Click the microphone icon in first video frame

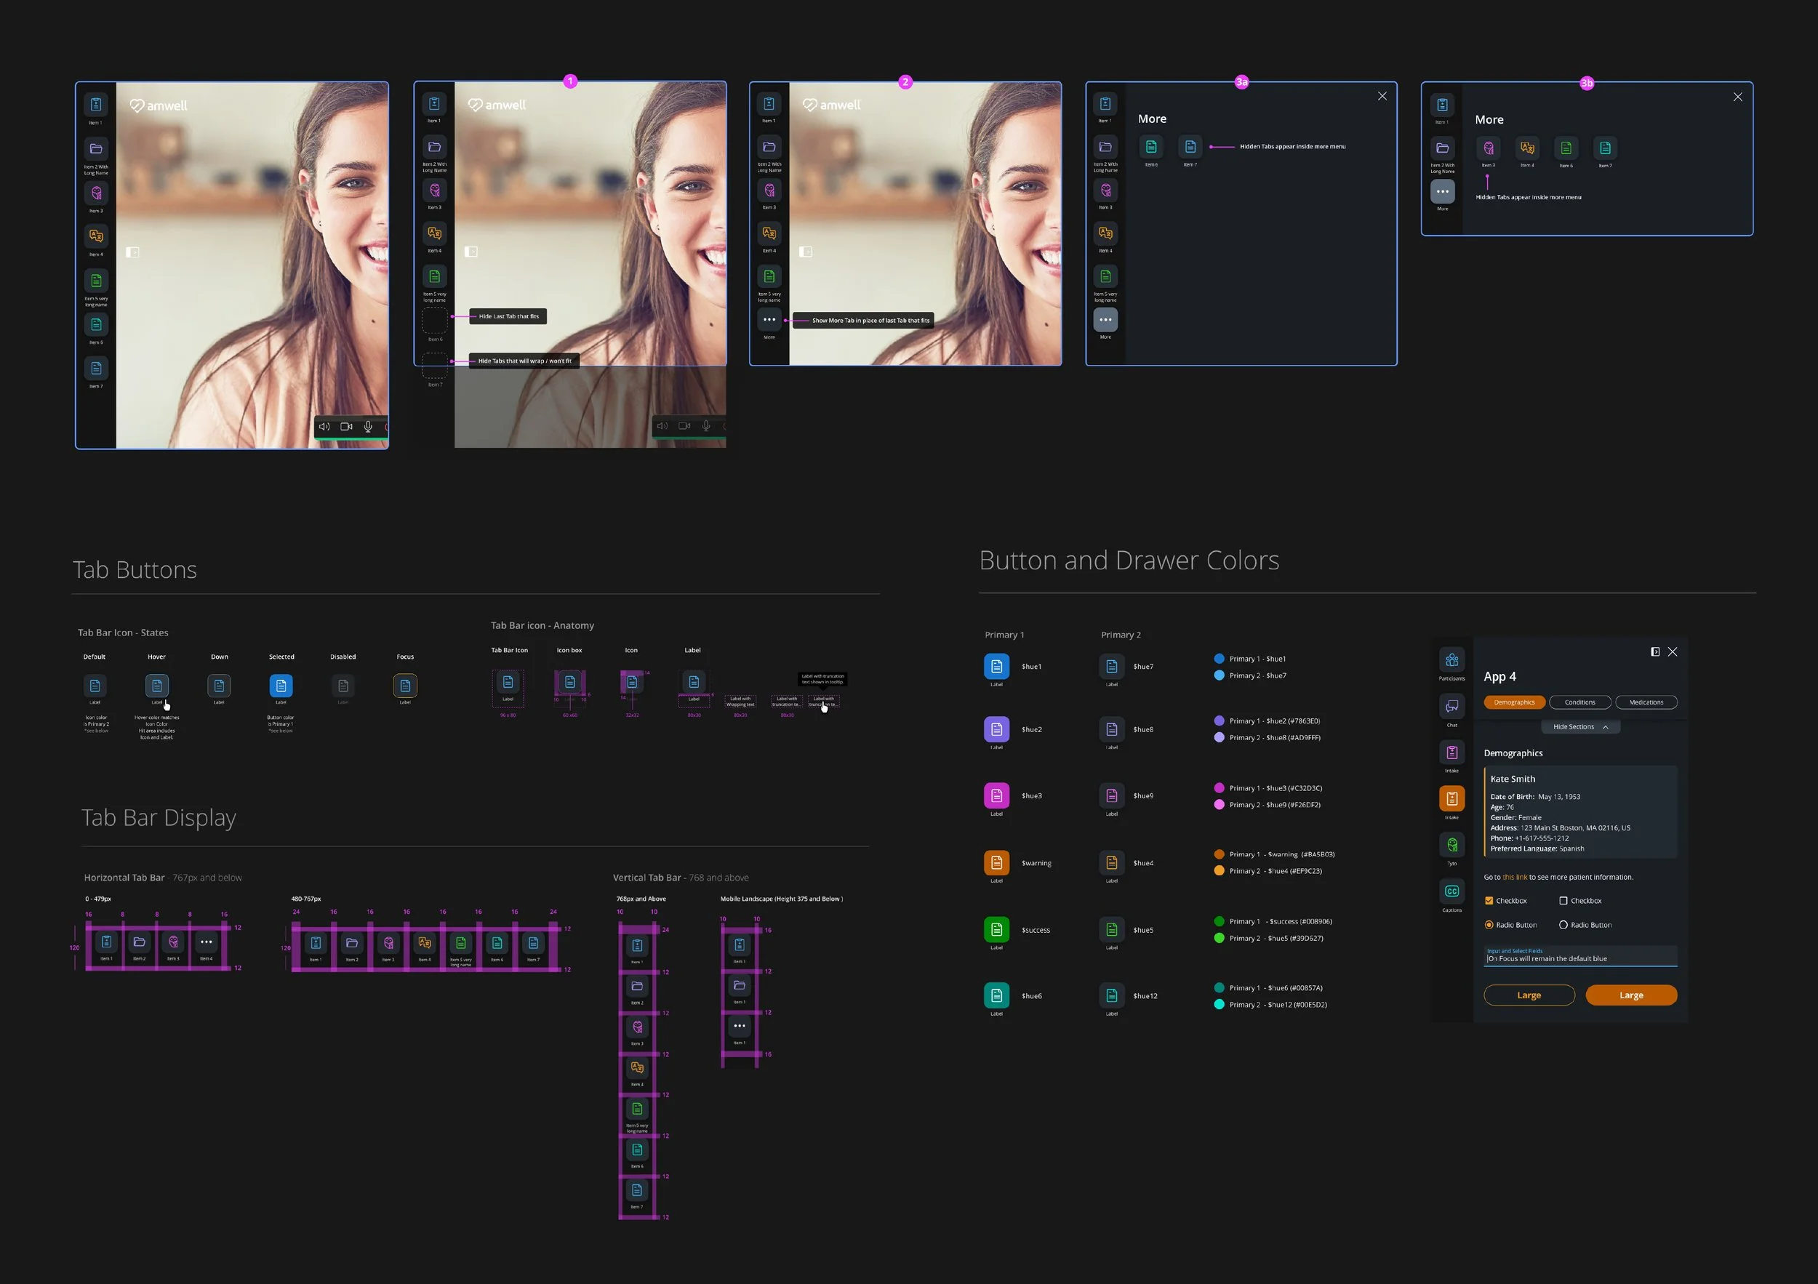(x=368, y=427)
